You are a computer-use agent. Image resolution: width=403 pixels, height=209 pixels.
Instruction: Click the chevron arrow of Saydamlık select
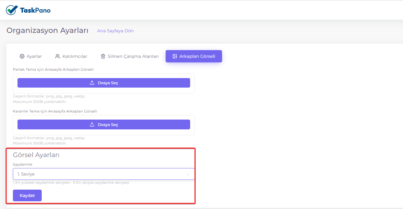(188, 174)
